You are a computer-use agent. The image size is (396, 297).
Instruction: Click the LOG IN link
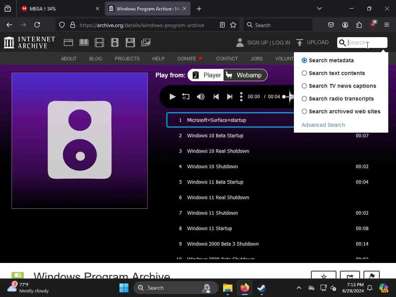(x=281, y=43)
